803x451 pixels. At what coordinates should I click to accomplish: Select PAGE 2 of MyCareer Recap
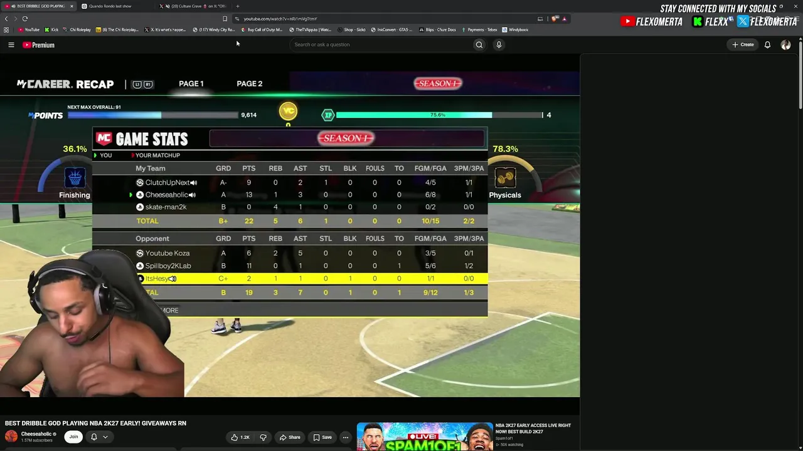[250, 84]
